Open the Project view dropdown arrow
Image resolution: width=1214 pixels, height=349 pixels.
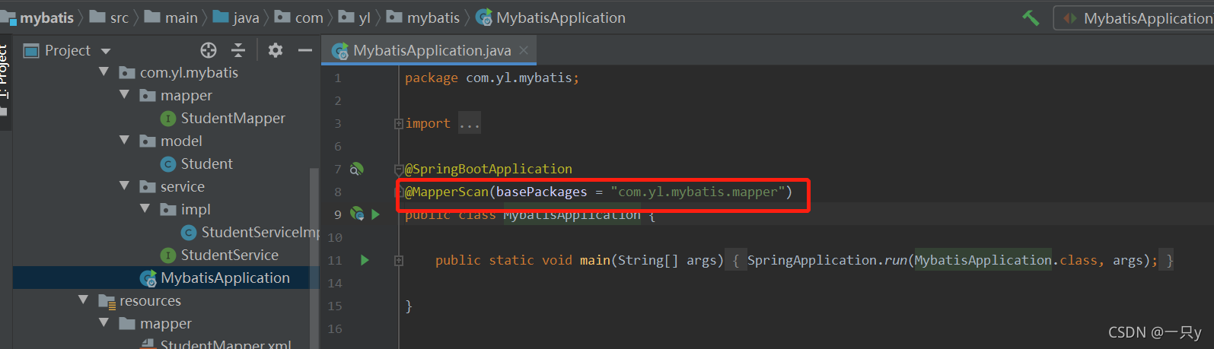(106, 51)
